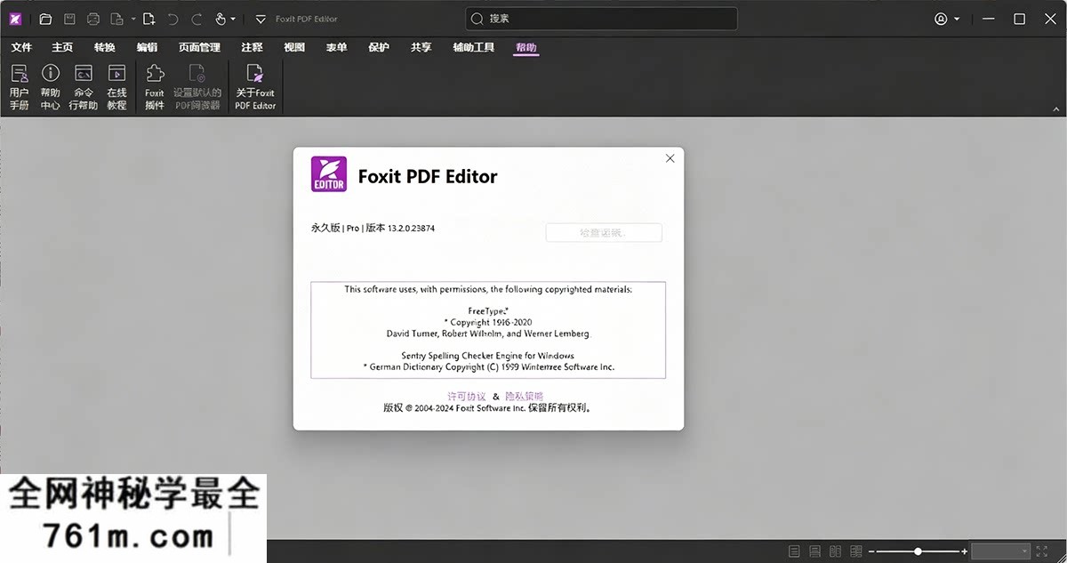
Task: Open the 隐私策略 privacy policy link
Action: click(x=524, y=396)
